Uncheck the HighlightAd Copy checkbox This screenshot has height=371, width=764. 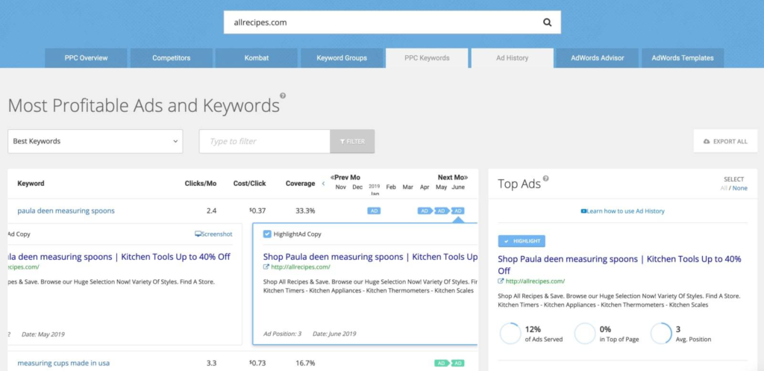coord(267,234)
